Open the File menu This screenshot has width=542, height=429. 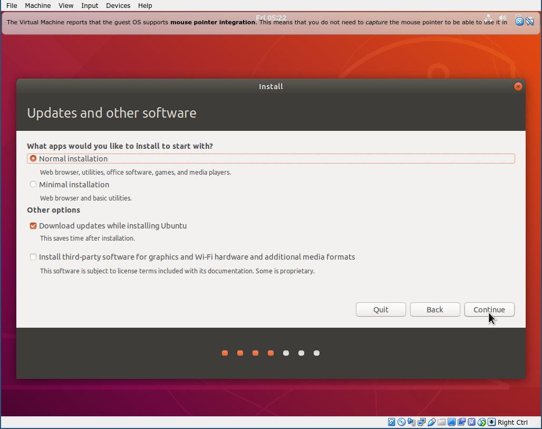12,5
